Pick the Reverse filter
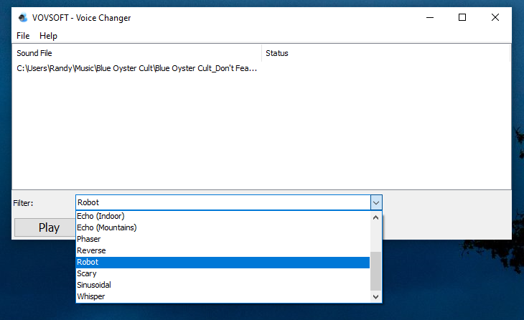The width and height of the screenshot is (524, 320). (x=223, y=250)
